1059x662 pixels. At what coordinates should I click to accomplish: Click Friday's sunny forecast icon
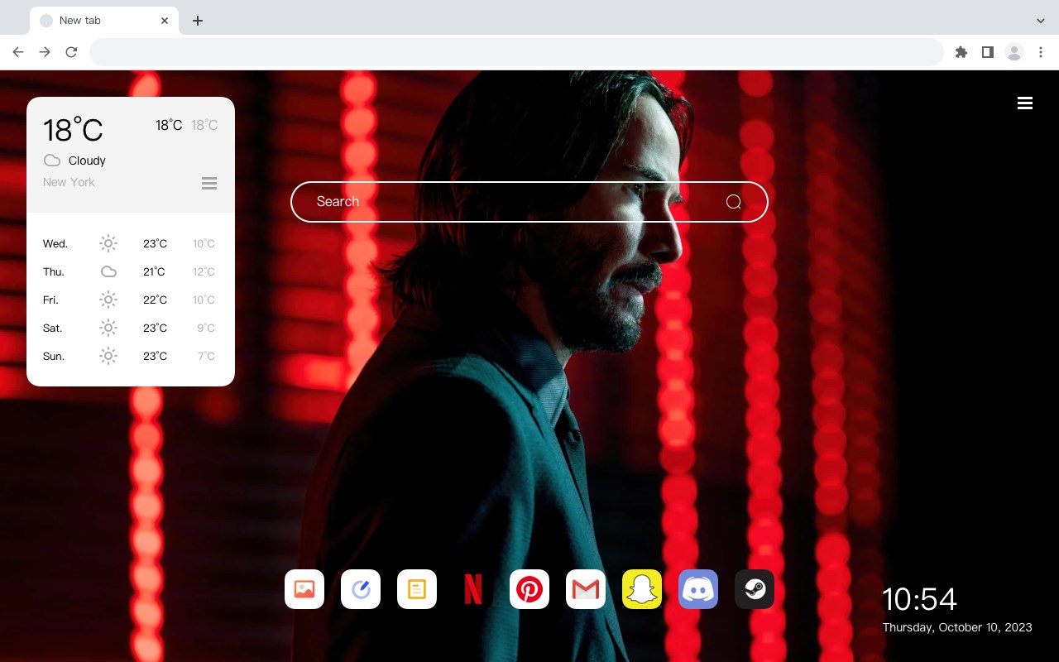pos(108,300)
